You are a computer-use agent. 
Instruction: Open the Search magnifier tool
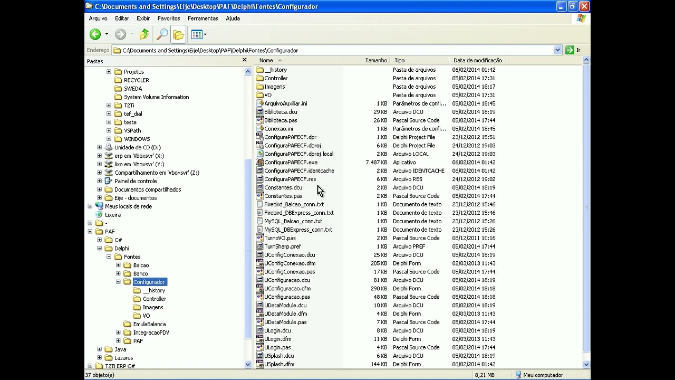[162, 34]
